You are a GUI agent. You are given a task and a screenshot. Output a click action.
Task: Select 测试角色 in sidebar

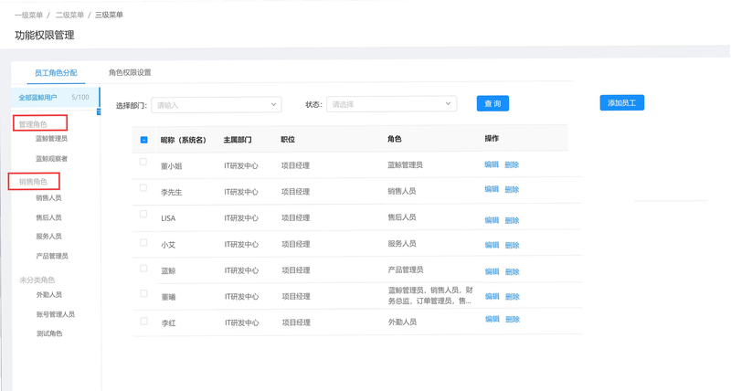[49, 333]
